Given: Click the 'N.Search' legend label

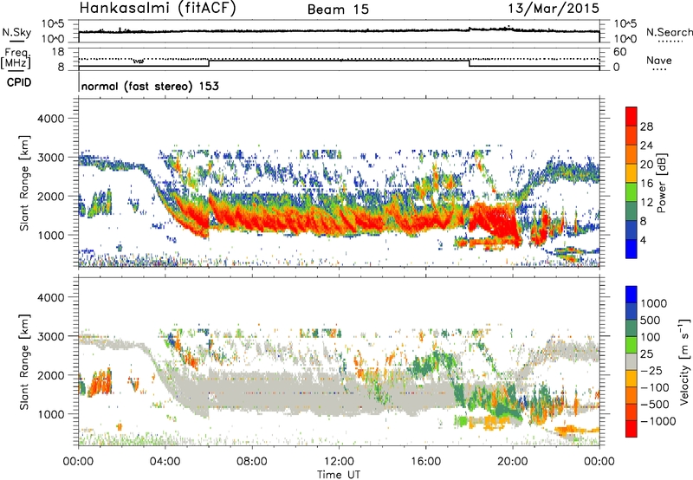Looking at the screenshot, I should click(669, 32).
